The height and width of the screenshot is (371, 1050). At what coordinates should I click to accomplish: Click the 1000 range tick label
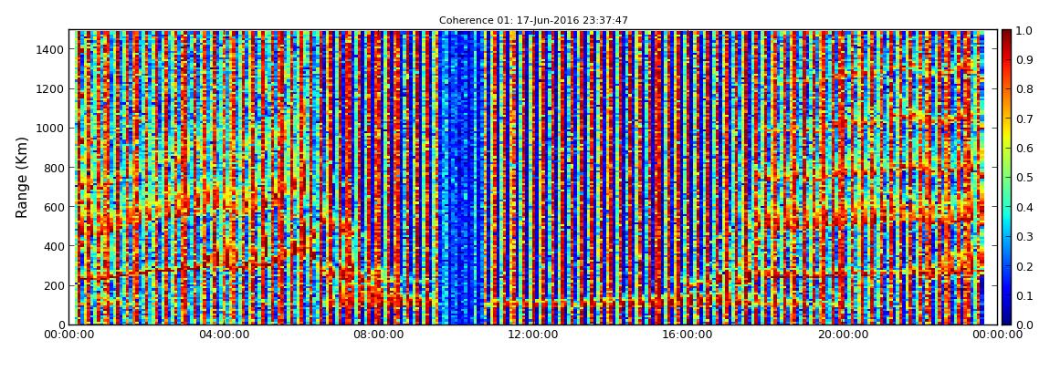click(x=51, y=129)
